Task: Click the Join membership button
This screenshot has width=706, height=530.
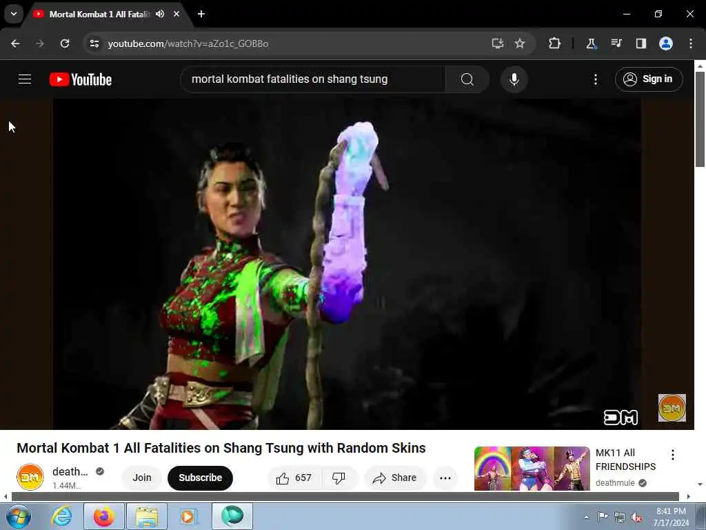Action: point(142,478)
